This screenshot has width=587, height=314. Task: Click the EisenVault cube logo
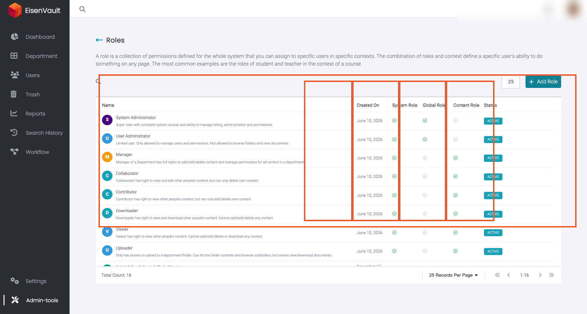tap(15, 10)
